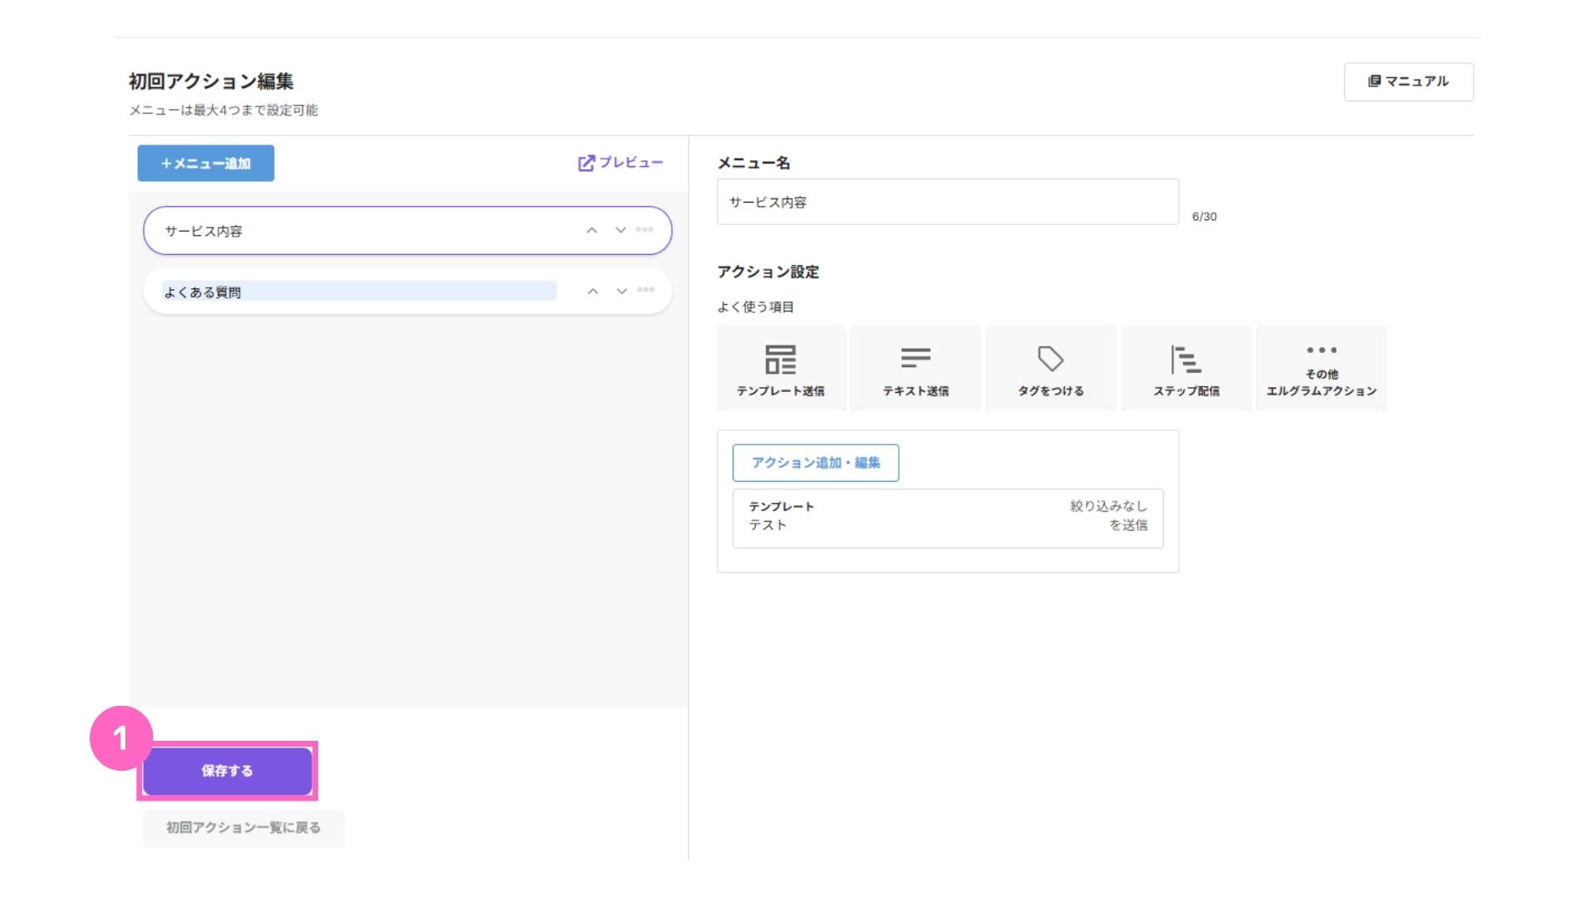Screen dimensions: 1595x897
Task: Open more options for サービス内容 row
Action: pos(645,229)
